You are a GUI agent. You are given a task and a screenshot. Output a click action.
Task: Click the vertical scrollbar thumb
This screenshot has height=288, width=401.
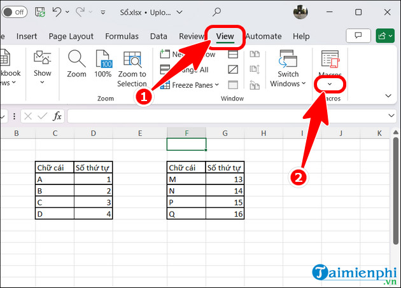[396, 191]
